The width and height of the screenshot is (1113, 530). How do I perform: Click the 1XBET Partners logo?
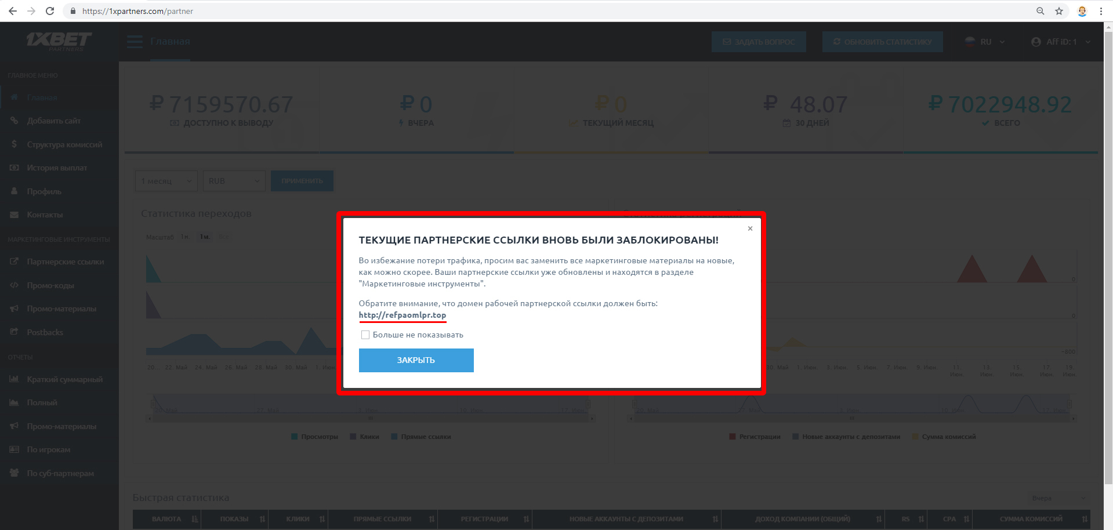(x=59, y=41)
